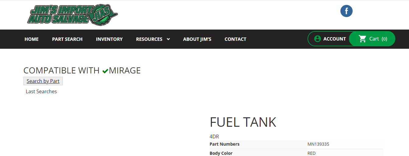Open the Resources menu
The height and width of the screenshot is (156, 409).
click(x=149, y=39)
